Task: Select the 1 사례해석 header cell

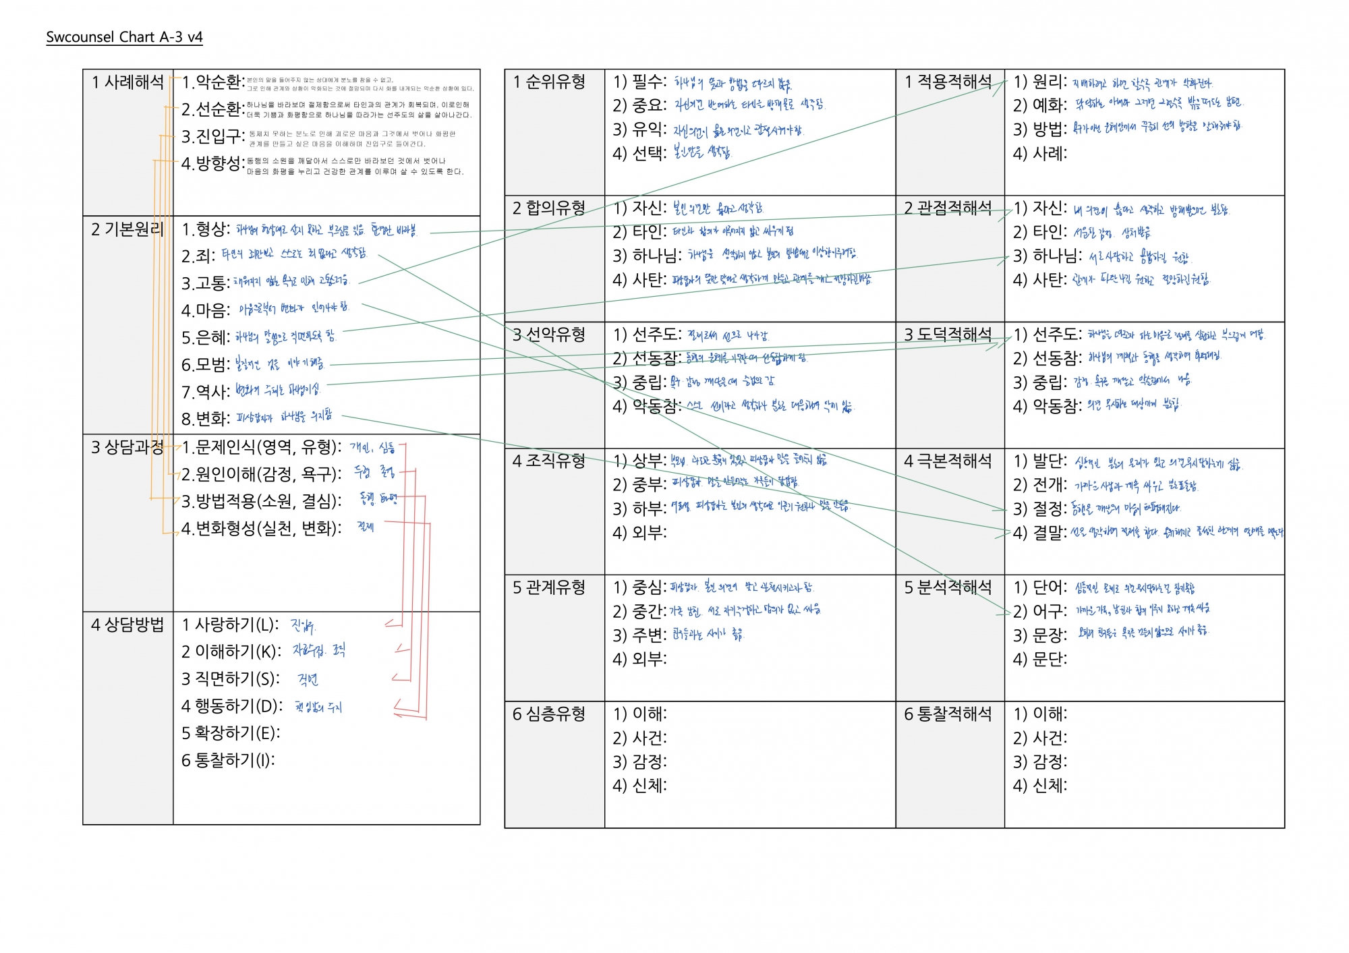Action: coord(127,82)
